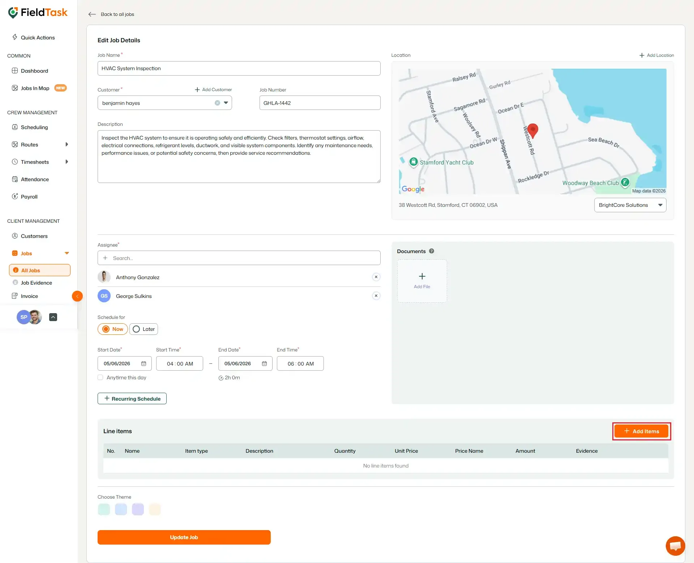This screenshot has width=694, height=563.
Task: Click the Description text area
Action: coord(239,157)
